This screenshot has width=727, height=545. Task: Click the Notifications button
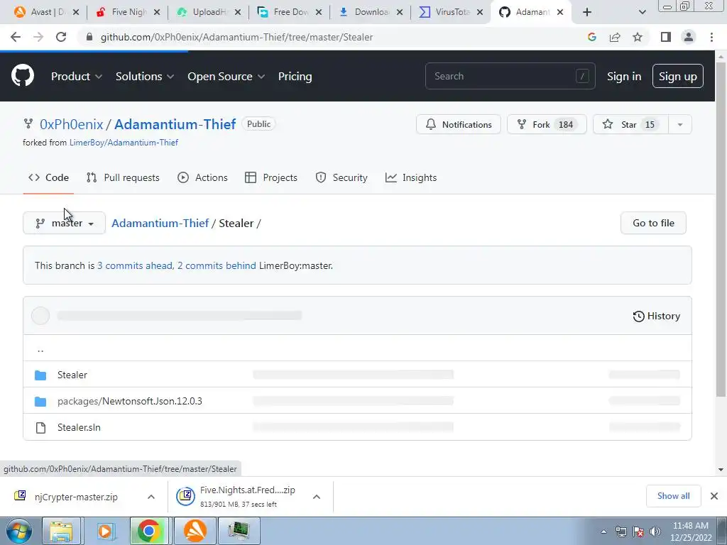(459, 124)
